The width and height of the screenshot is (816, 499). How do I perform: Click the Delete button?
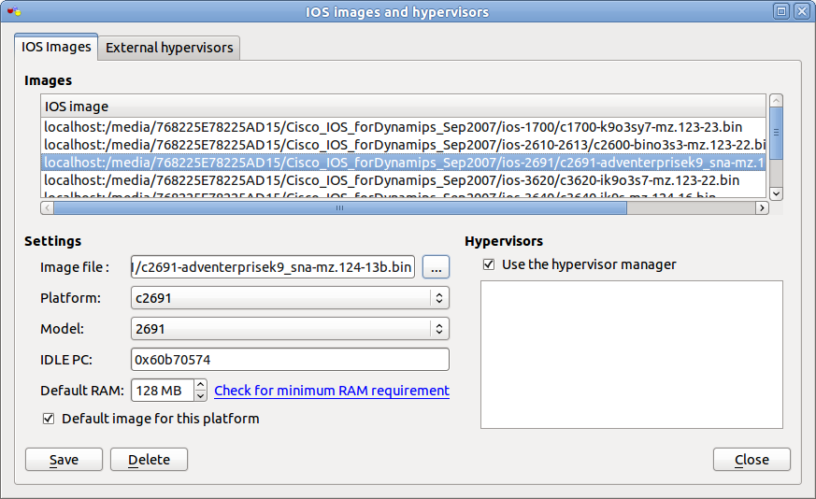point(149,460)
